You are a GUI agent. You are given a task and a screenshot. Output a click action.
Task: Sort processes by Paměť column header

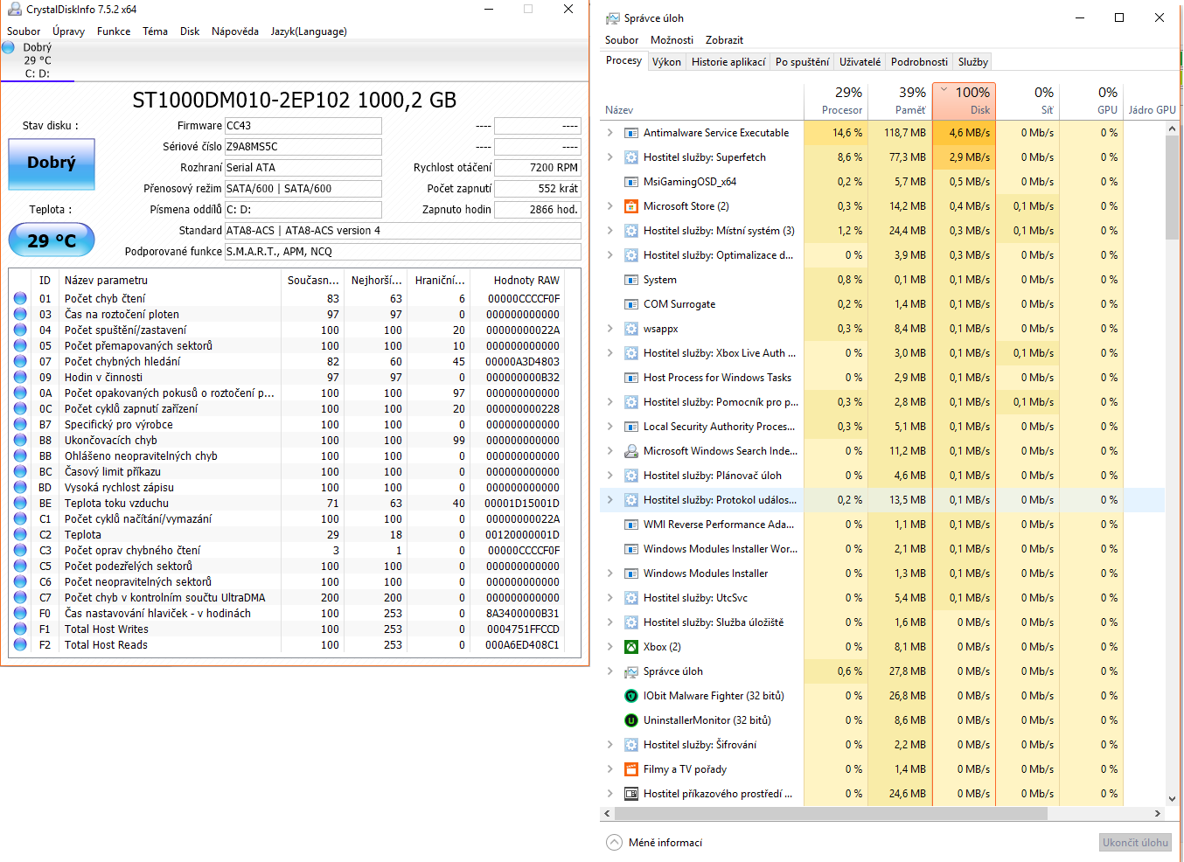pos(900,101)
